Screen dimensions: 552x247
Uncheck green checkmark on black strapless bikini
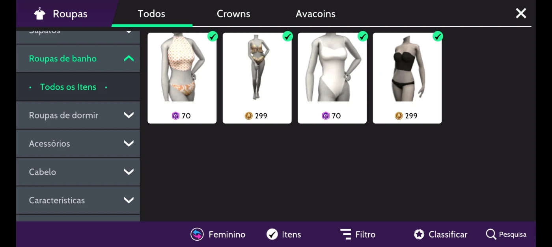[x=438, y=37]
